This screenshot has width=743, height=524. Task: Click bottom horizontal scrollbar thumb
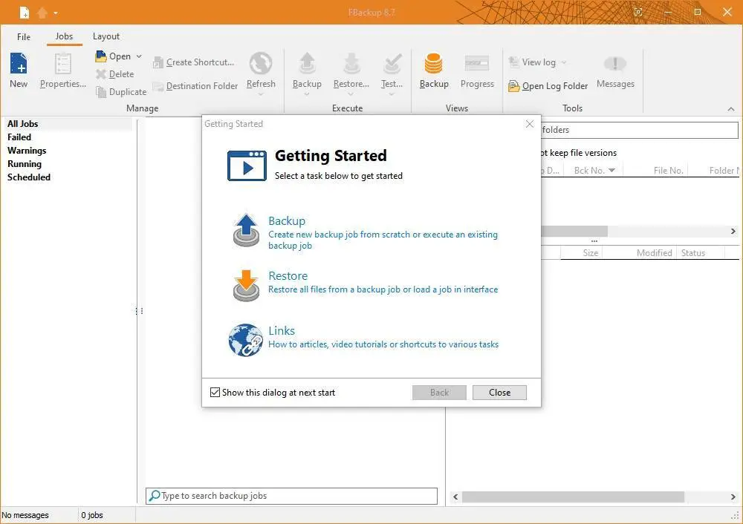573,497
